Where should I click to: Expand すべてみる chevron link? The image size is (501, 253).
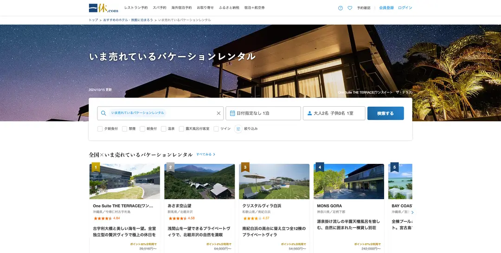(206, 155)
